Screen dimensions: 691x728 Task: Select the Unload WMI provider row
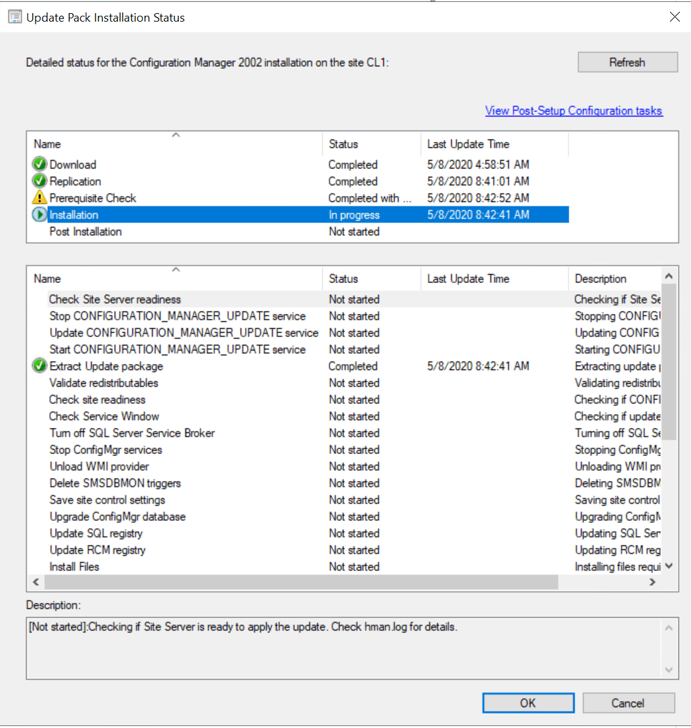click(345, 466)
